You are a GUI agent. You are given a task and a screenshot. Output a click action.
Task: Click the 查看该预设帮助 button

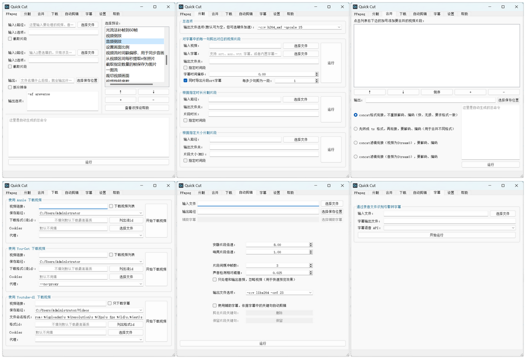(137, 108)
